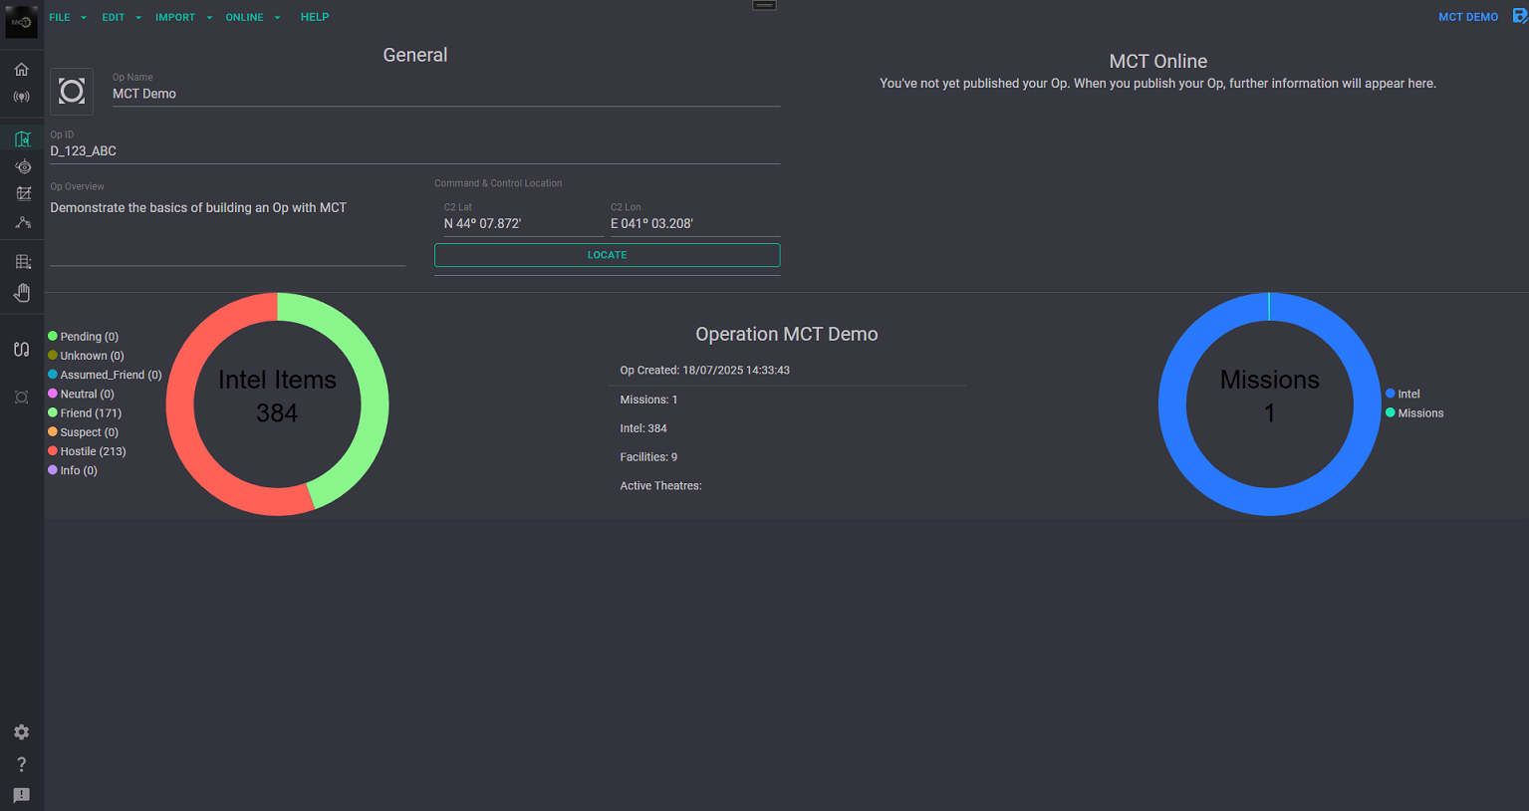
Task: Open the settings gear icon
Action: pos(21,732)
